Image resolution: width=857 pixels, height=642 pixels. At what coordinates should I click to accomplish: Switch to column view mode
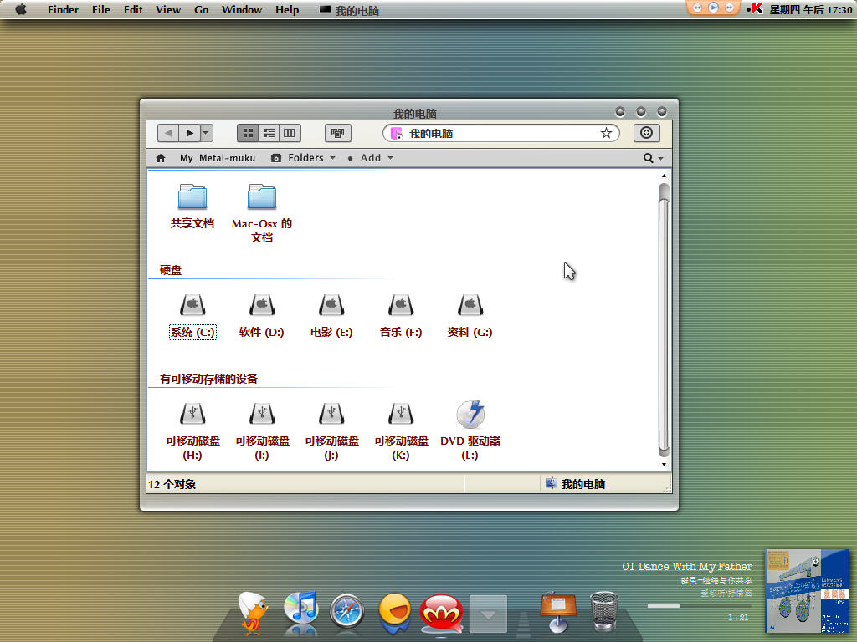click(290, 133)
